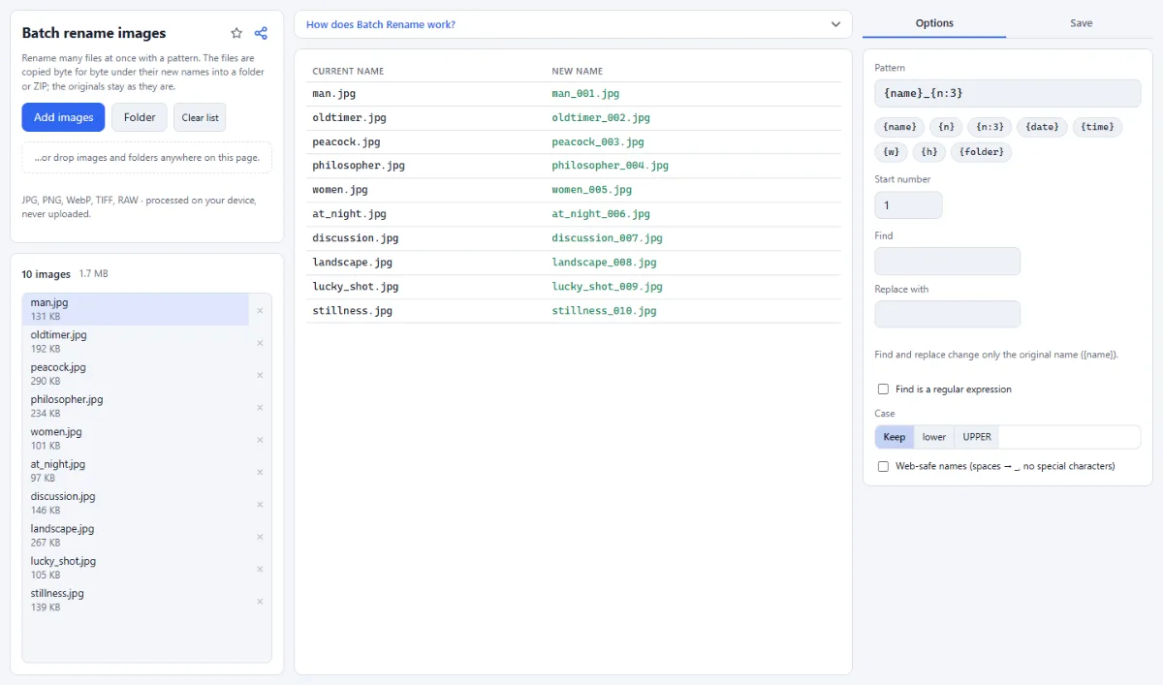Select landscape.jpg in the image list
Screen dimensions: 1163x685
pos(136,536)
